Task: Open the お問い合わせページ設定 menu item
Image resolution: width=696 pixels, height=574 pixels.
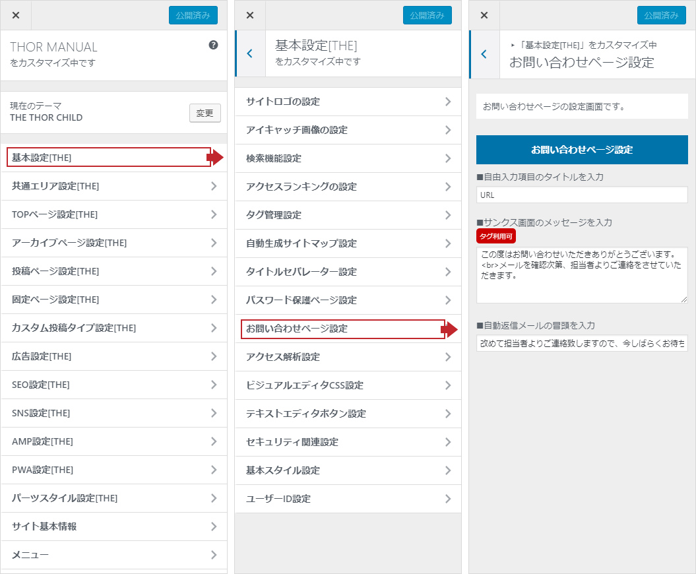Action: [x=342, y=329]
